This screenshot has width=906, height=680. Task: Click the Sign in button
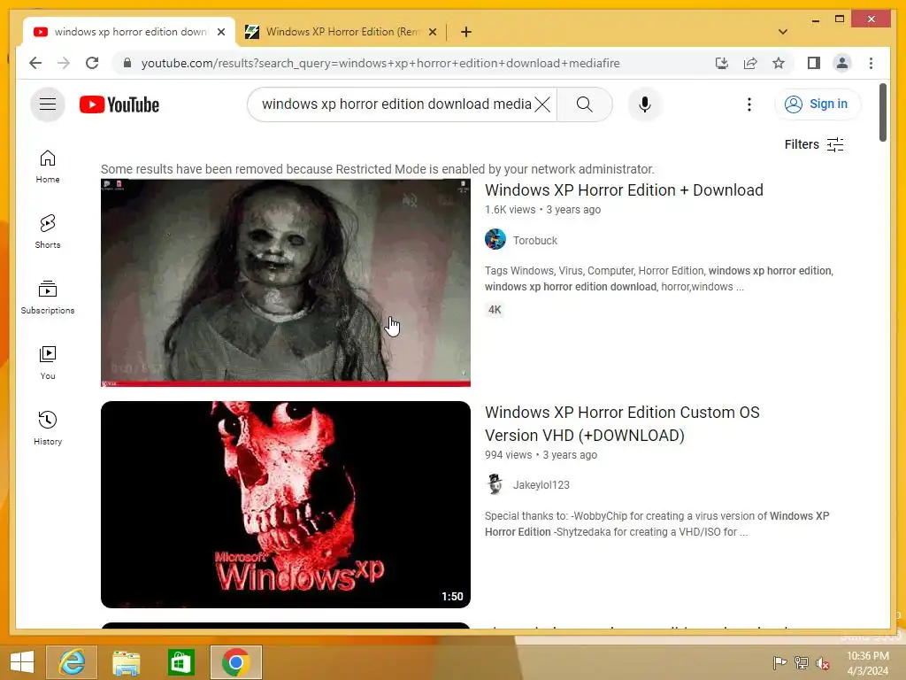click(817, 104)
